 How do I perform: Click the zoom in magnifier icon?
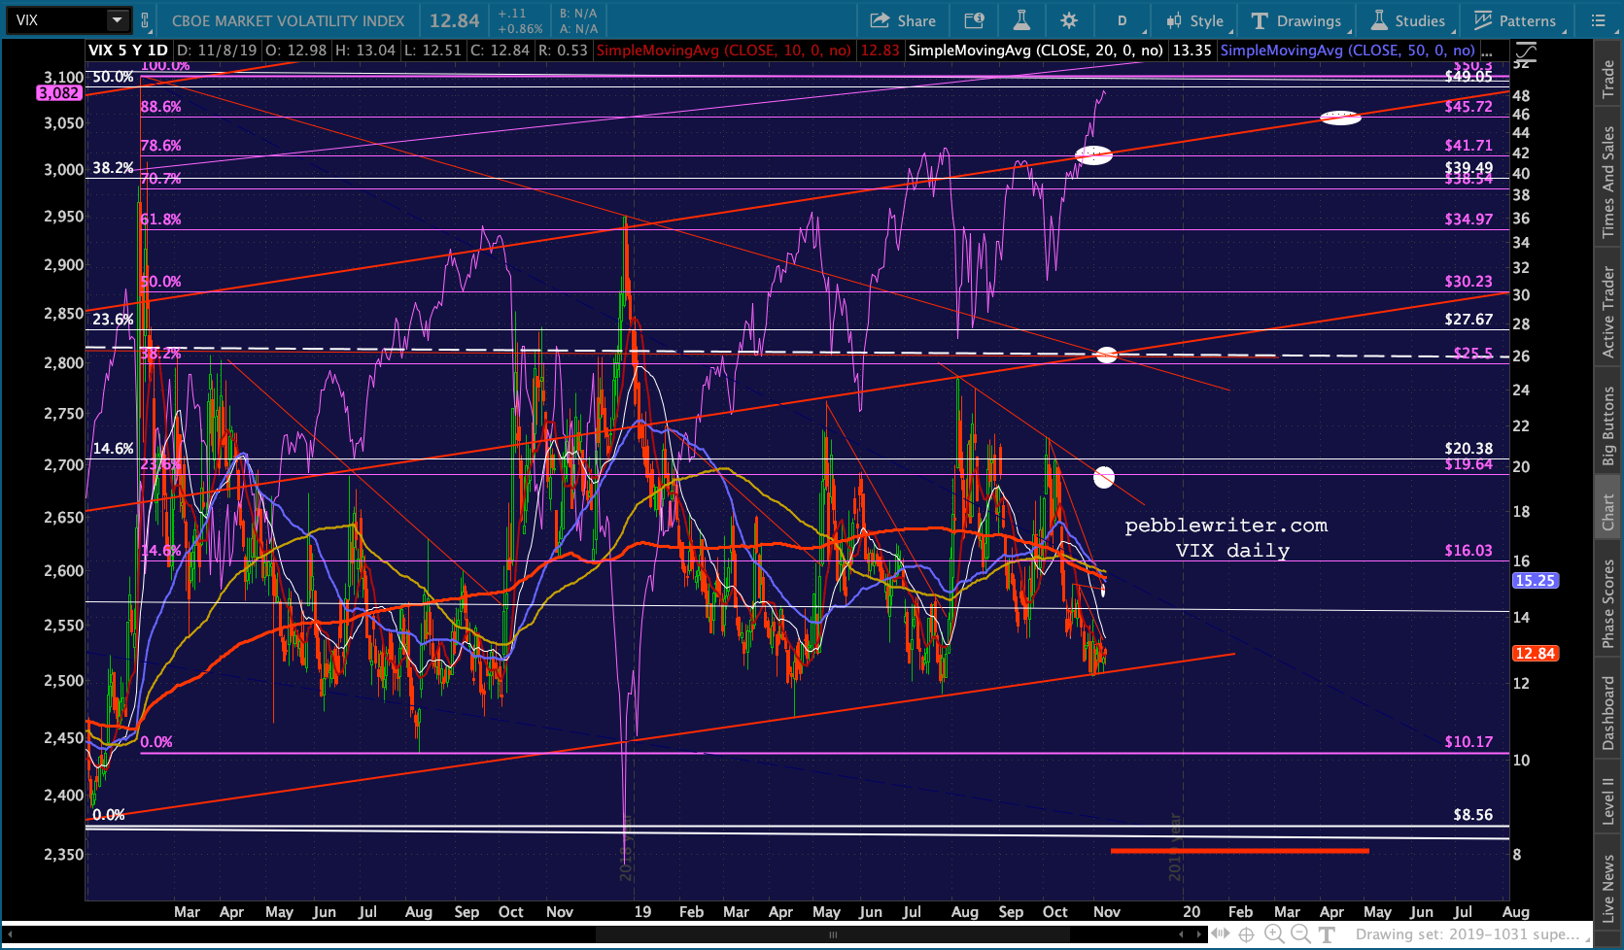click(x=1273, y=934)
